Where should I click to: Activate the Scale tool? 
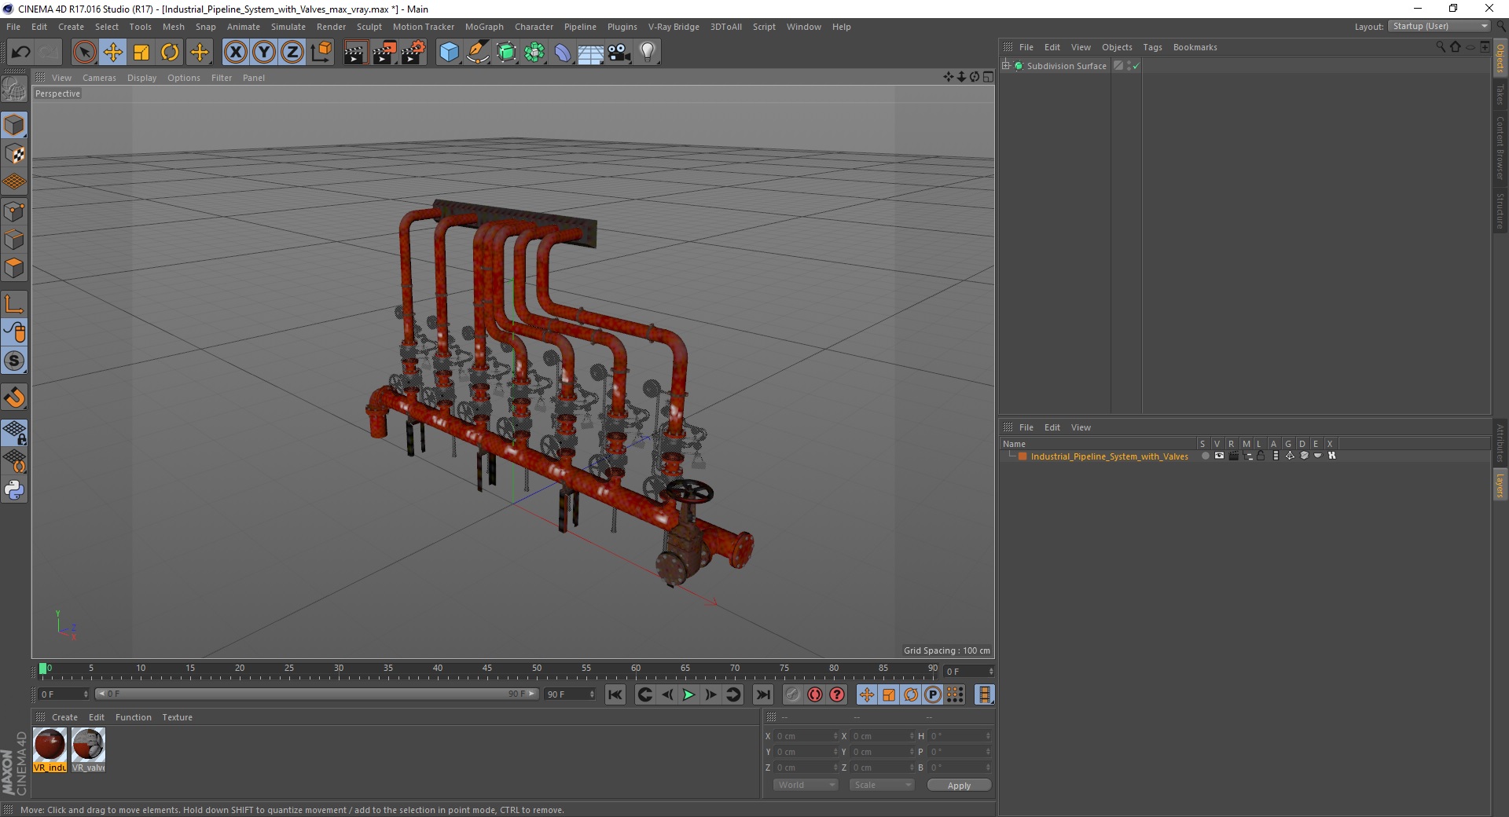[x=141, y=53]
